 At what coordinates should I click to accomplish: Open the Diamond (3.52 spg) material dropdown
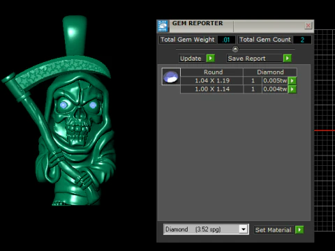(244, 229)
